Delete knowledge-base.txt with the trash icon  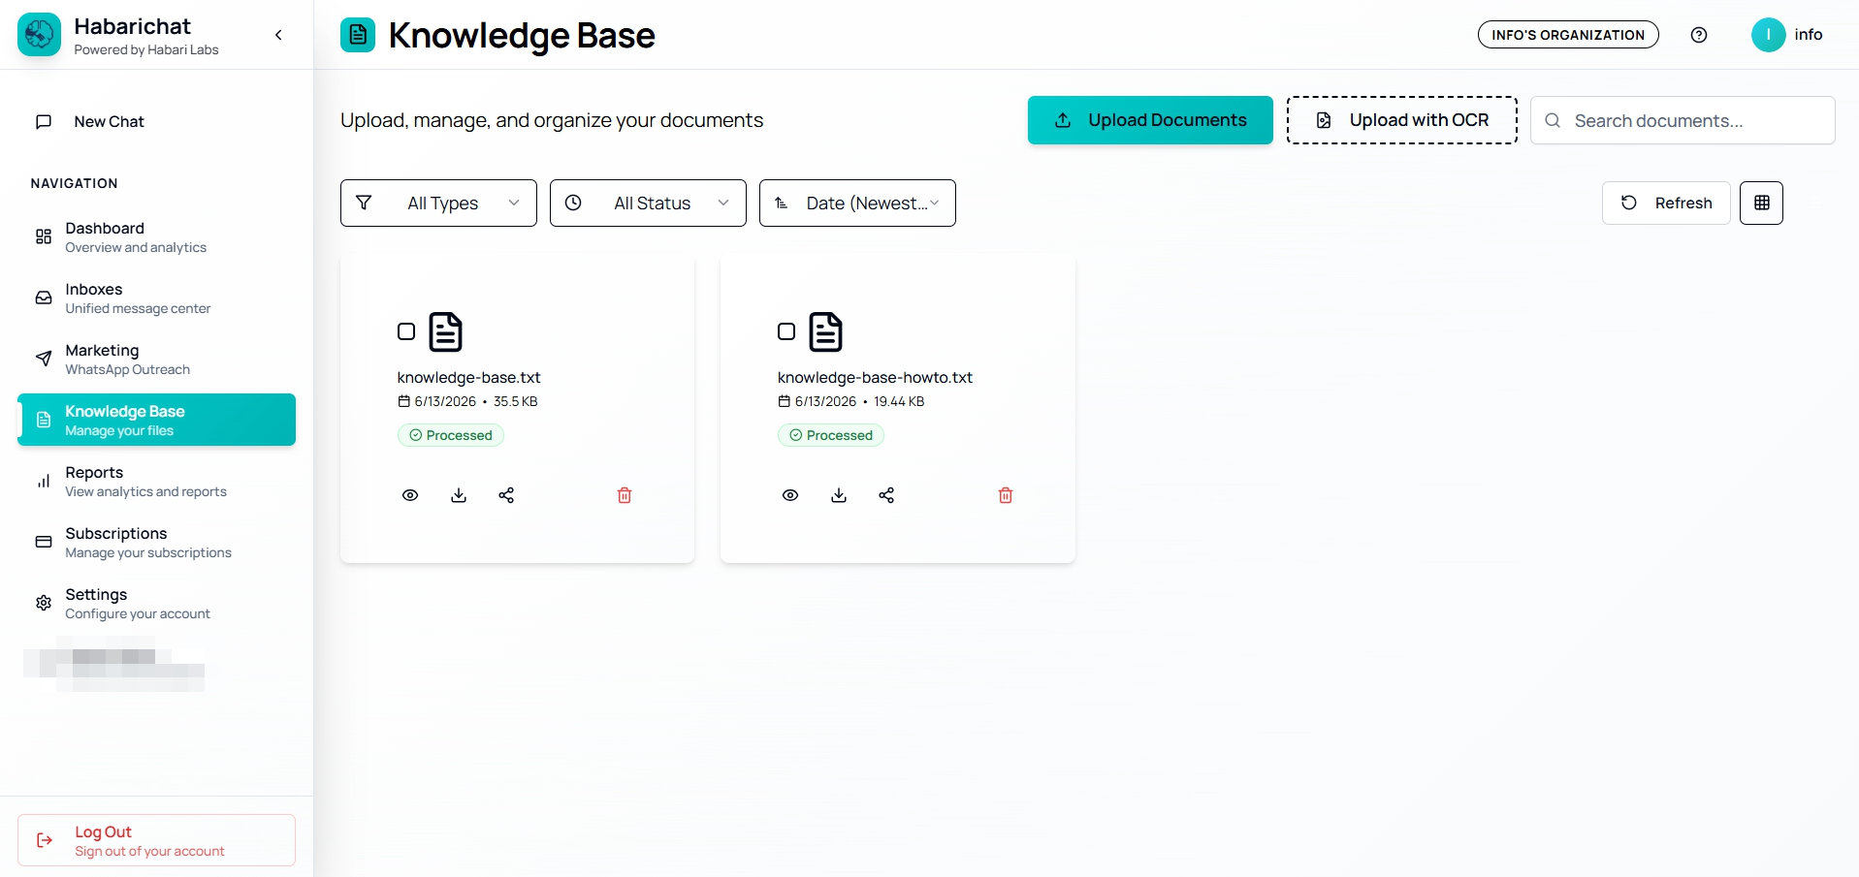[x=625, y=495]
